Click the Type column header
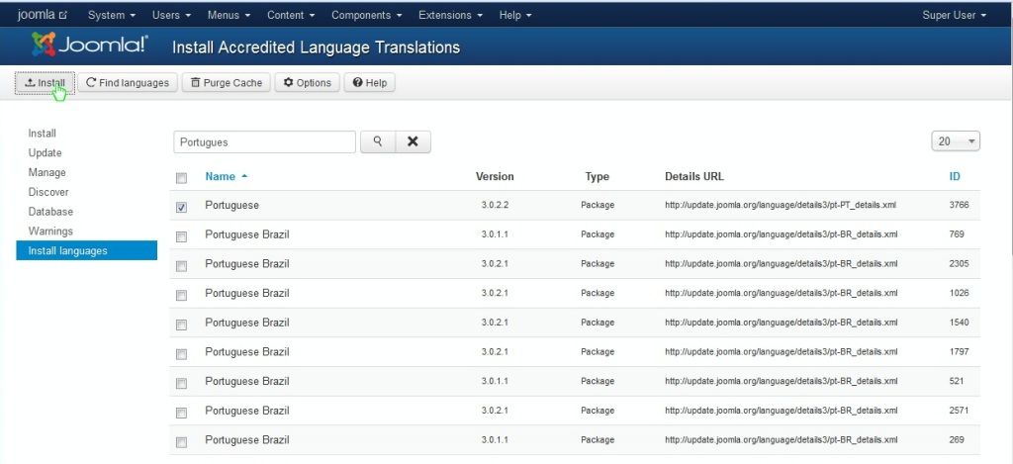The height and width of the screenshot is (464, 1013). pos(597,176)
